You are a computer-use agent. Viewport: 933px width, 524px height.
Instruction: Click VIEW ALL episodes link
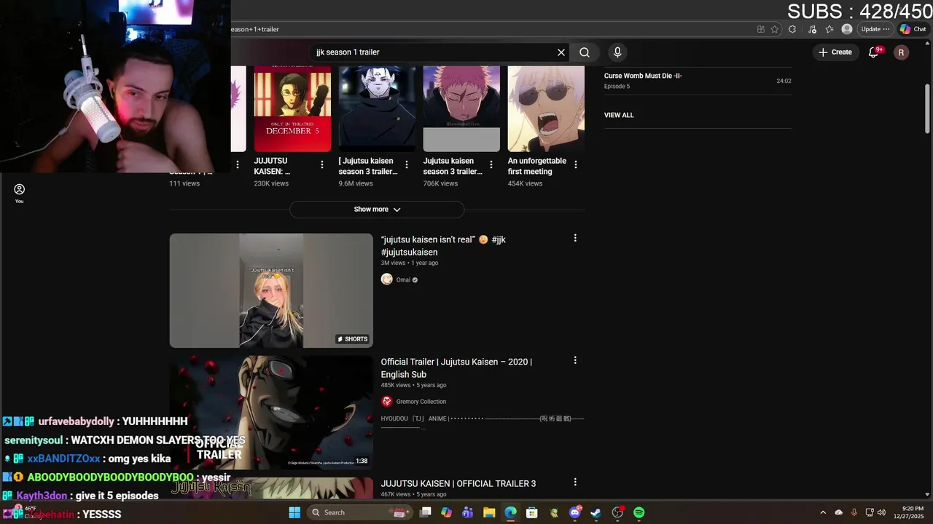point(619,115)
